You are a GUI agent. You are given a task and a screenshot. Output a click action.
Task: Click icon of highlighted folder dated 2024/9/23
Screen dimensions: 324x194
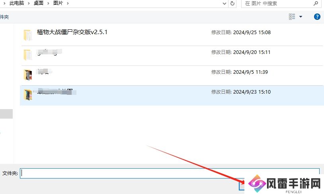click(x=27, y=95)
